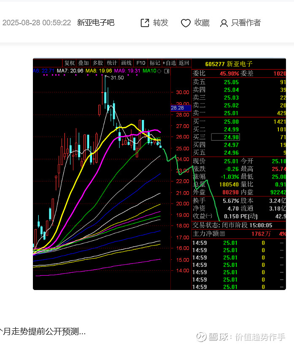Screen dimensions: 294x346
Task: Select 叠加 in the chart toolbar
Action: tap(84, 63)
